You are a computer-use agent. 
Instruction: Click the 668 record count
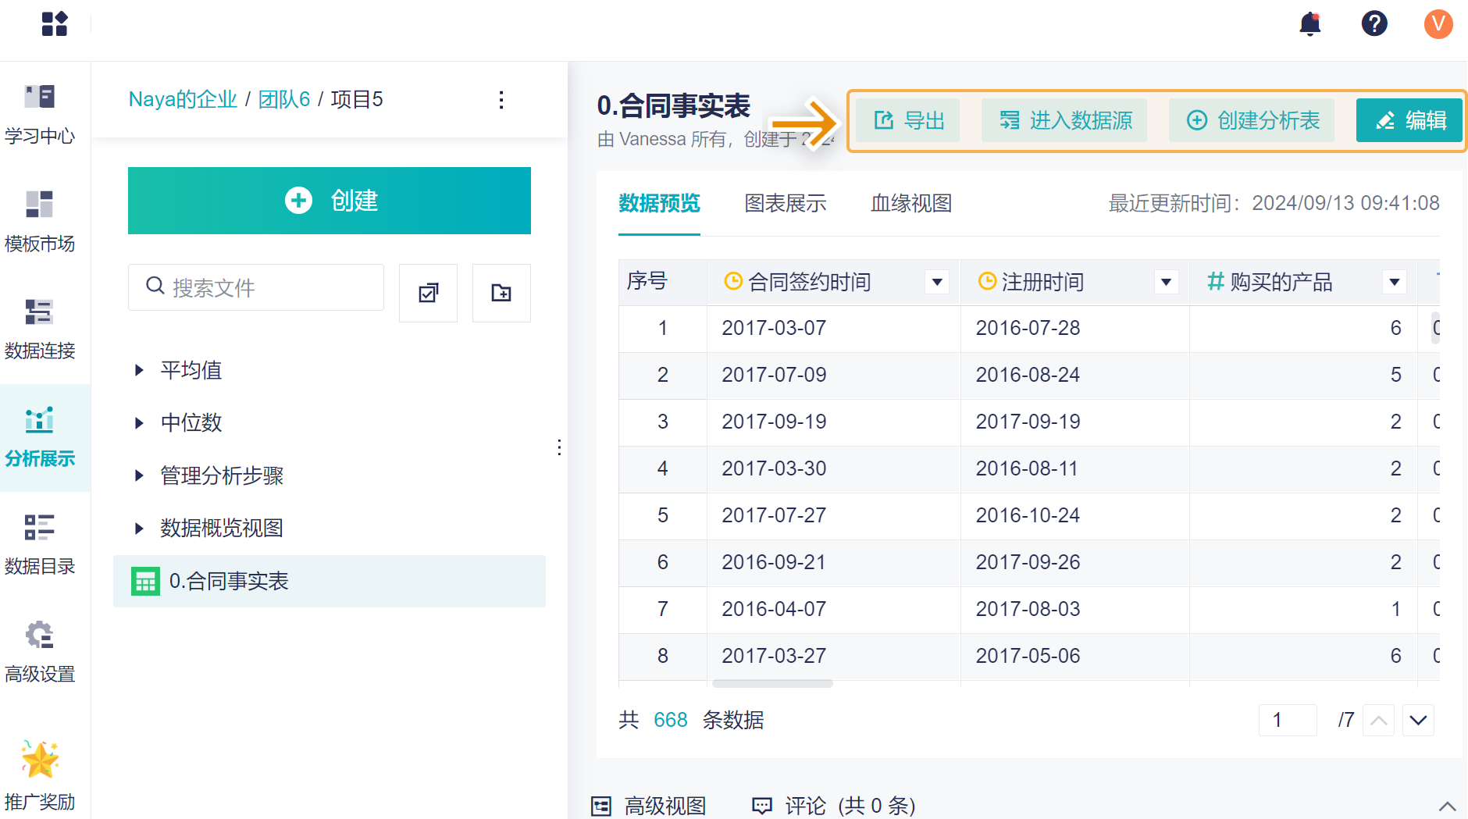click(x=670, y=720)
